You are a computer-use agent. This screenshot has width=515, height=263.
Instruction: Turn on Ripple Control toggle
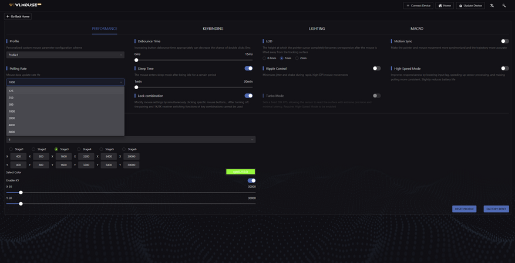click(377, 68)
